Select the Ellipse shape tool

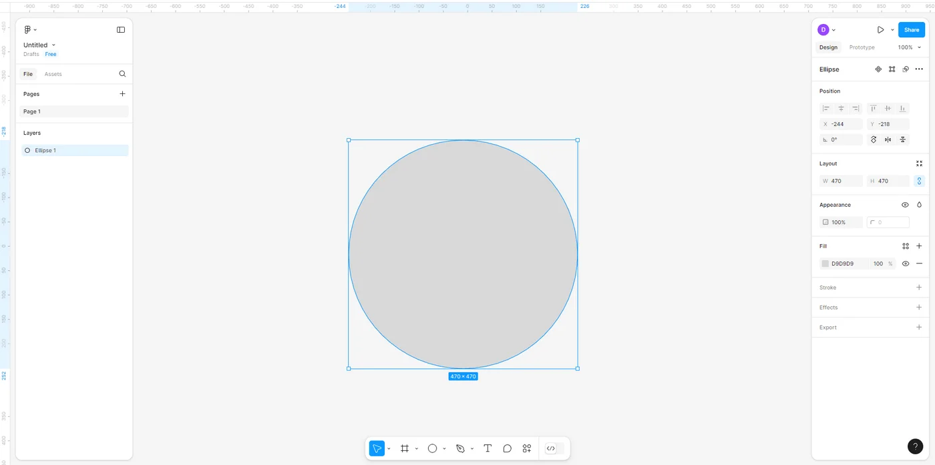coord(432,448)
